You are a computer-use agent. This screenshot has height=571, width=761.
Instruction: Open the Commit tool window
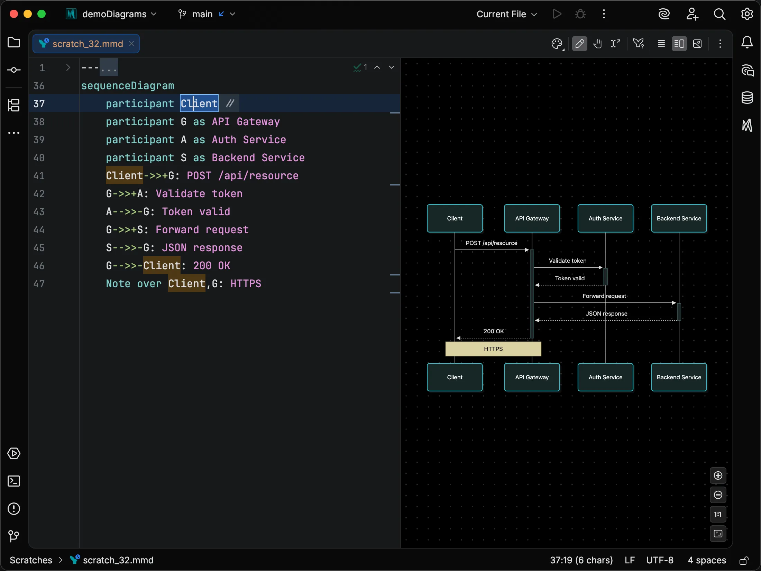coord(14,70)
